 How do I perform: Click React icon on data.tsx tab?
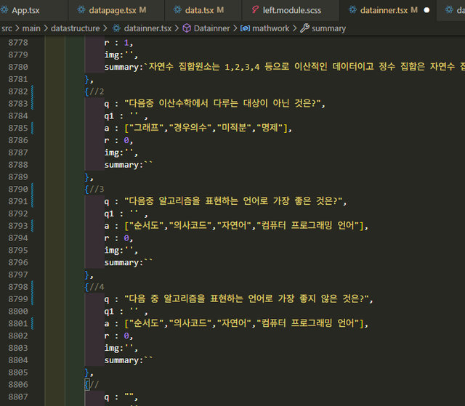pyautogui.click(x=177, y=9)
